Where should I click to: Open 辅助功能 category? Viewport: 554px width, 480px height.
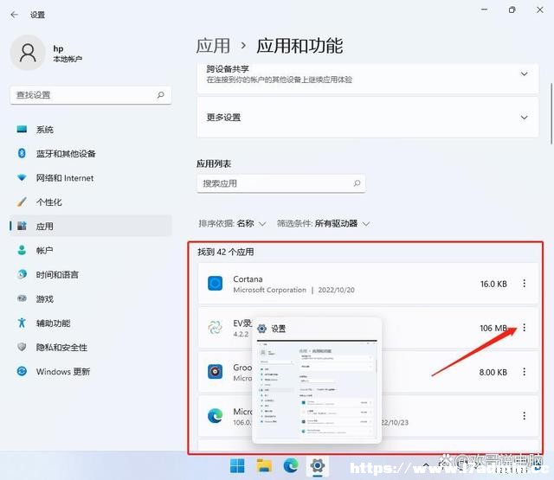pos(91,323)
